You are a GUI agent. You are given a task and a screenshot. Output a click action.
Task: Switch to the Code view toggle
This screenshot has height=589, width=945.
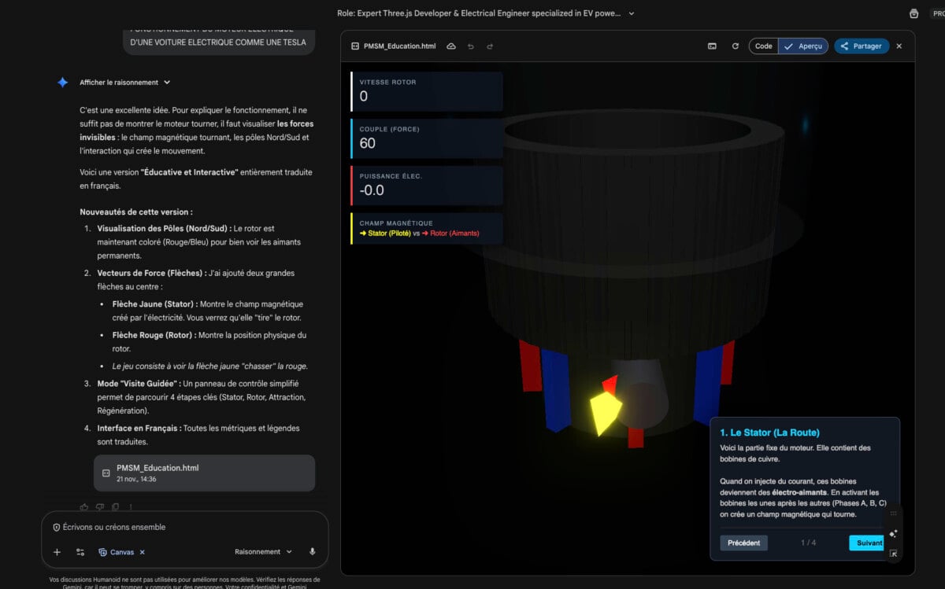[763, 46]
